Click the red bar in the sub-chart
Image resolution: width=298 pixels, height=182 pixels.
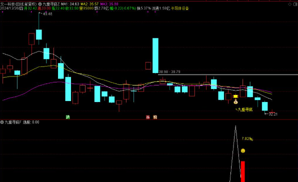243,171
